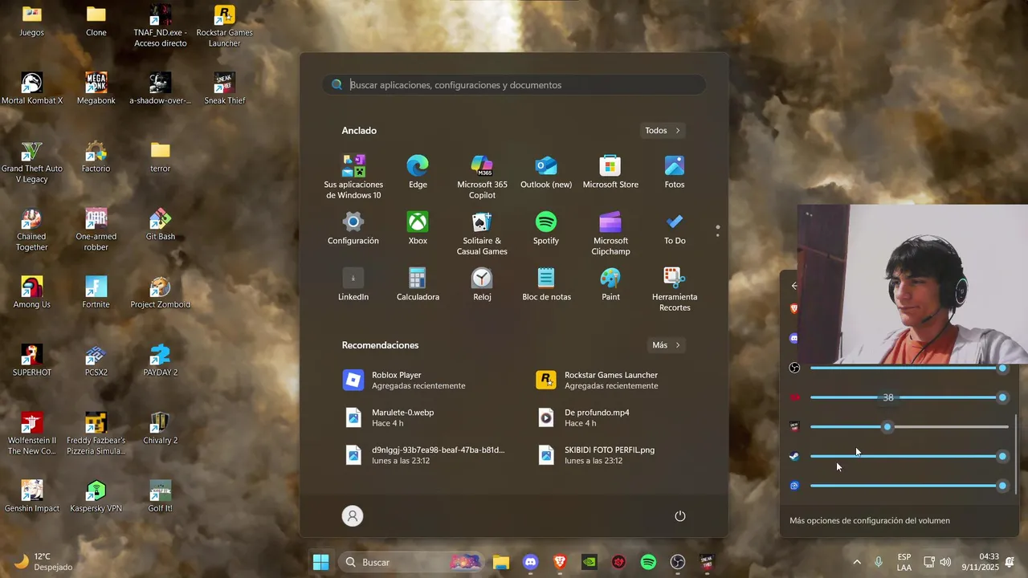Open Sus aplicaciones de Windows 10
The image size is (1028, 578).
tap(353, 177)
